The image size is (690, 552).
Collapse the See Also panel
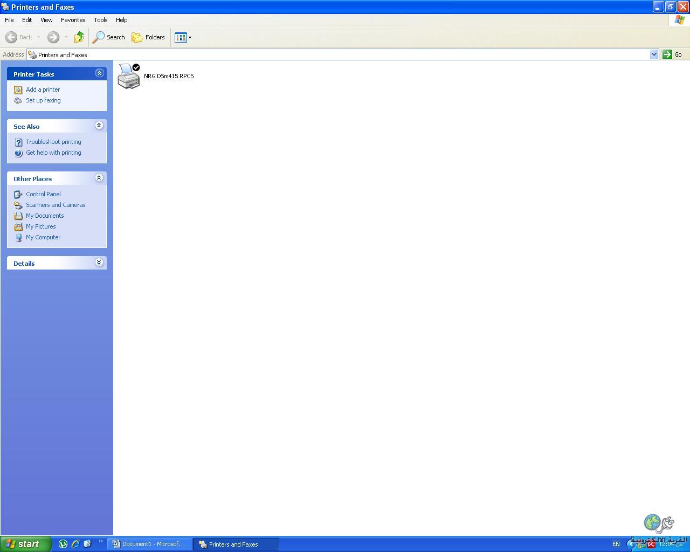99,126
